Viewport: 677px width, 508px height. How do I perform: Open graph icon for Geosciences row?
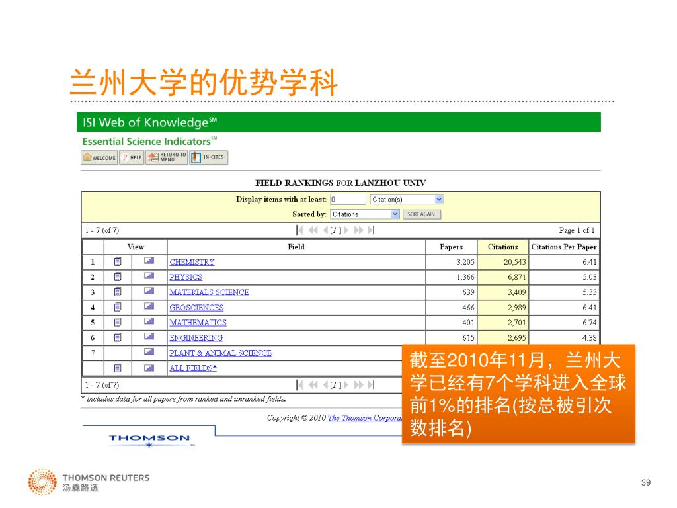pyautogui.click(x=149, y=306)
